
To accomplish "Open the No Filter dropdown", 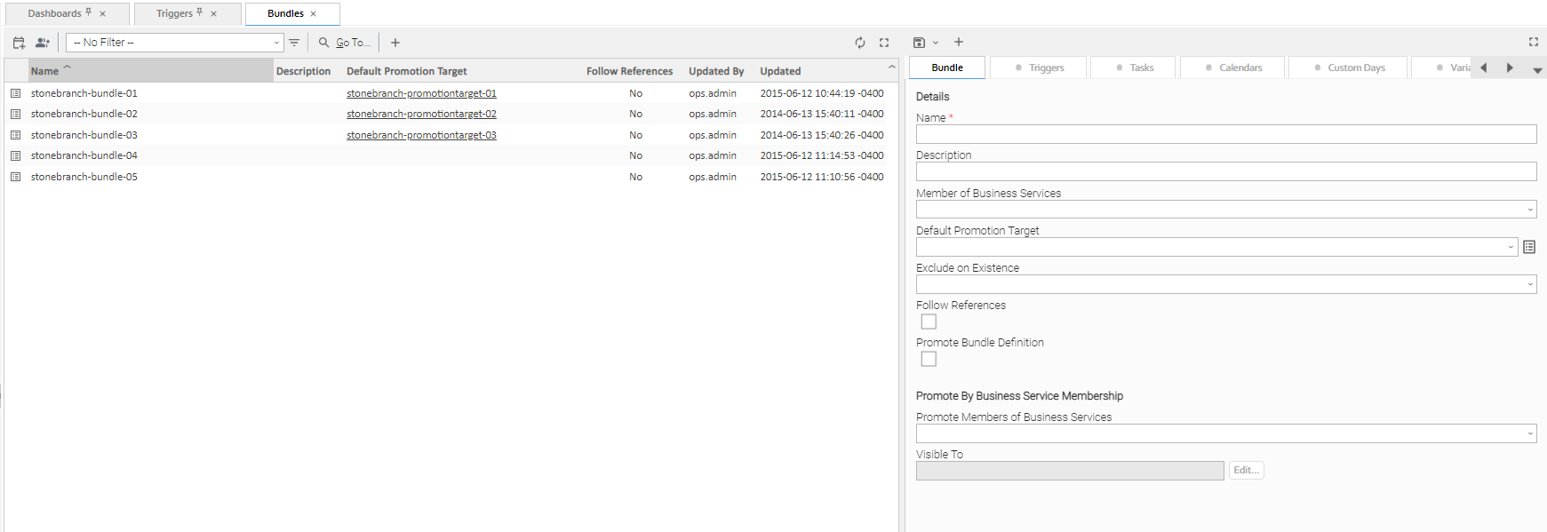I will tap(175, 43).
